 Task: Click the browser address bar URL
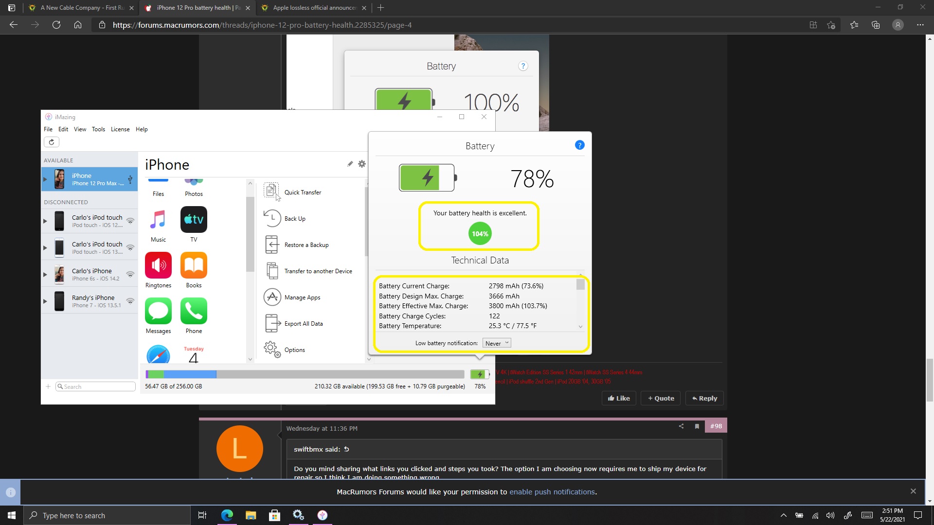click(262, 25)
